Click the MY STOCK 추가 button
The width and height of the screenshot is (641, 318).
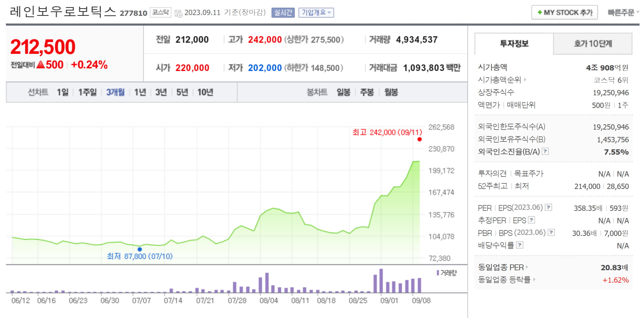[564, 12]
